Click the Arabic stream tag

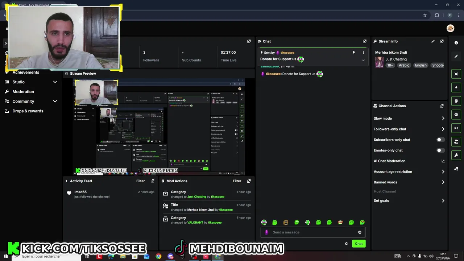(x=404, y=65)
